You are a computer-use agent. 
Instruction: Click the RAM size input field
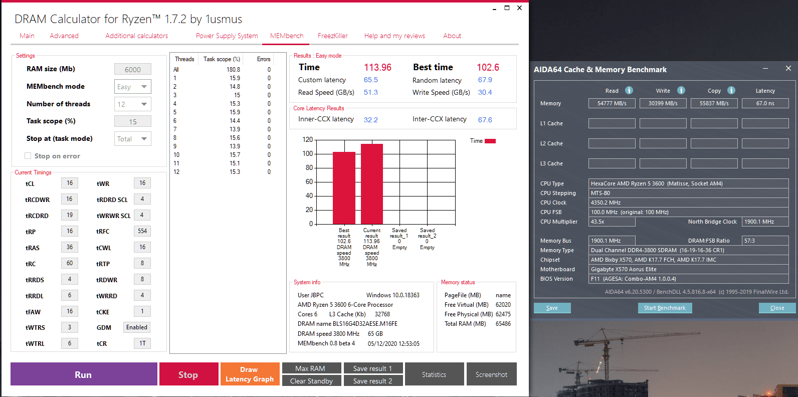click(133, 69)
